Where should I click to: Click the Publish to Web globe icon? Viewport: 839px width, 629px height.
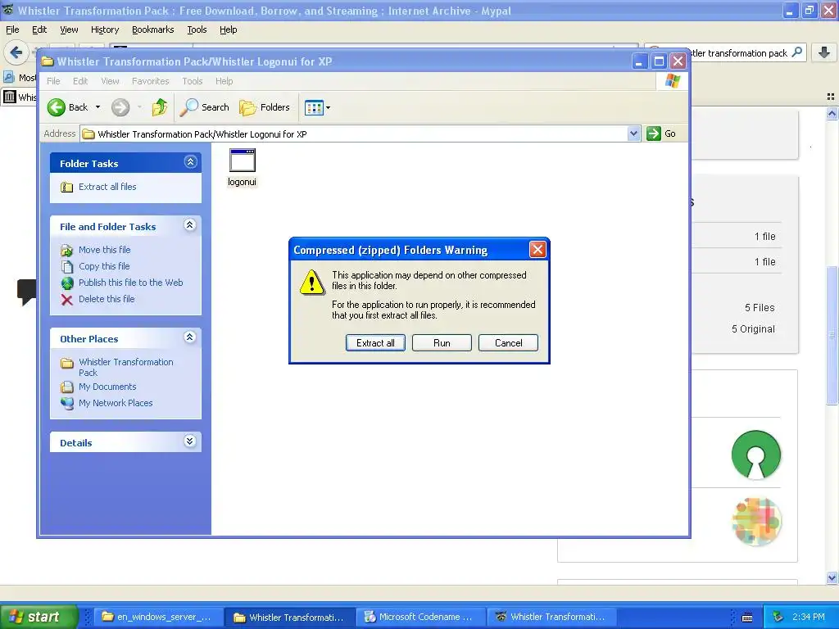pos(67,283)
